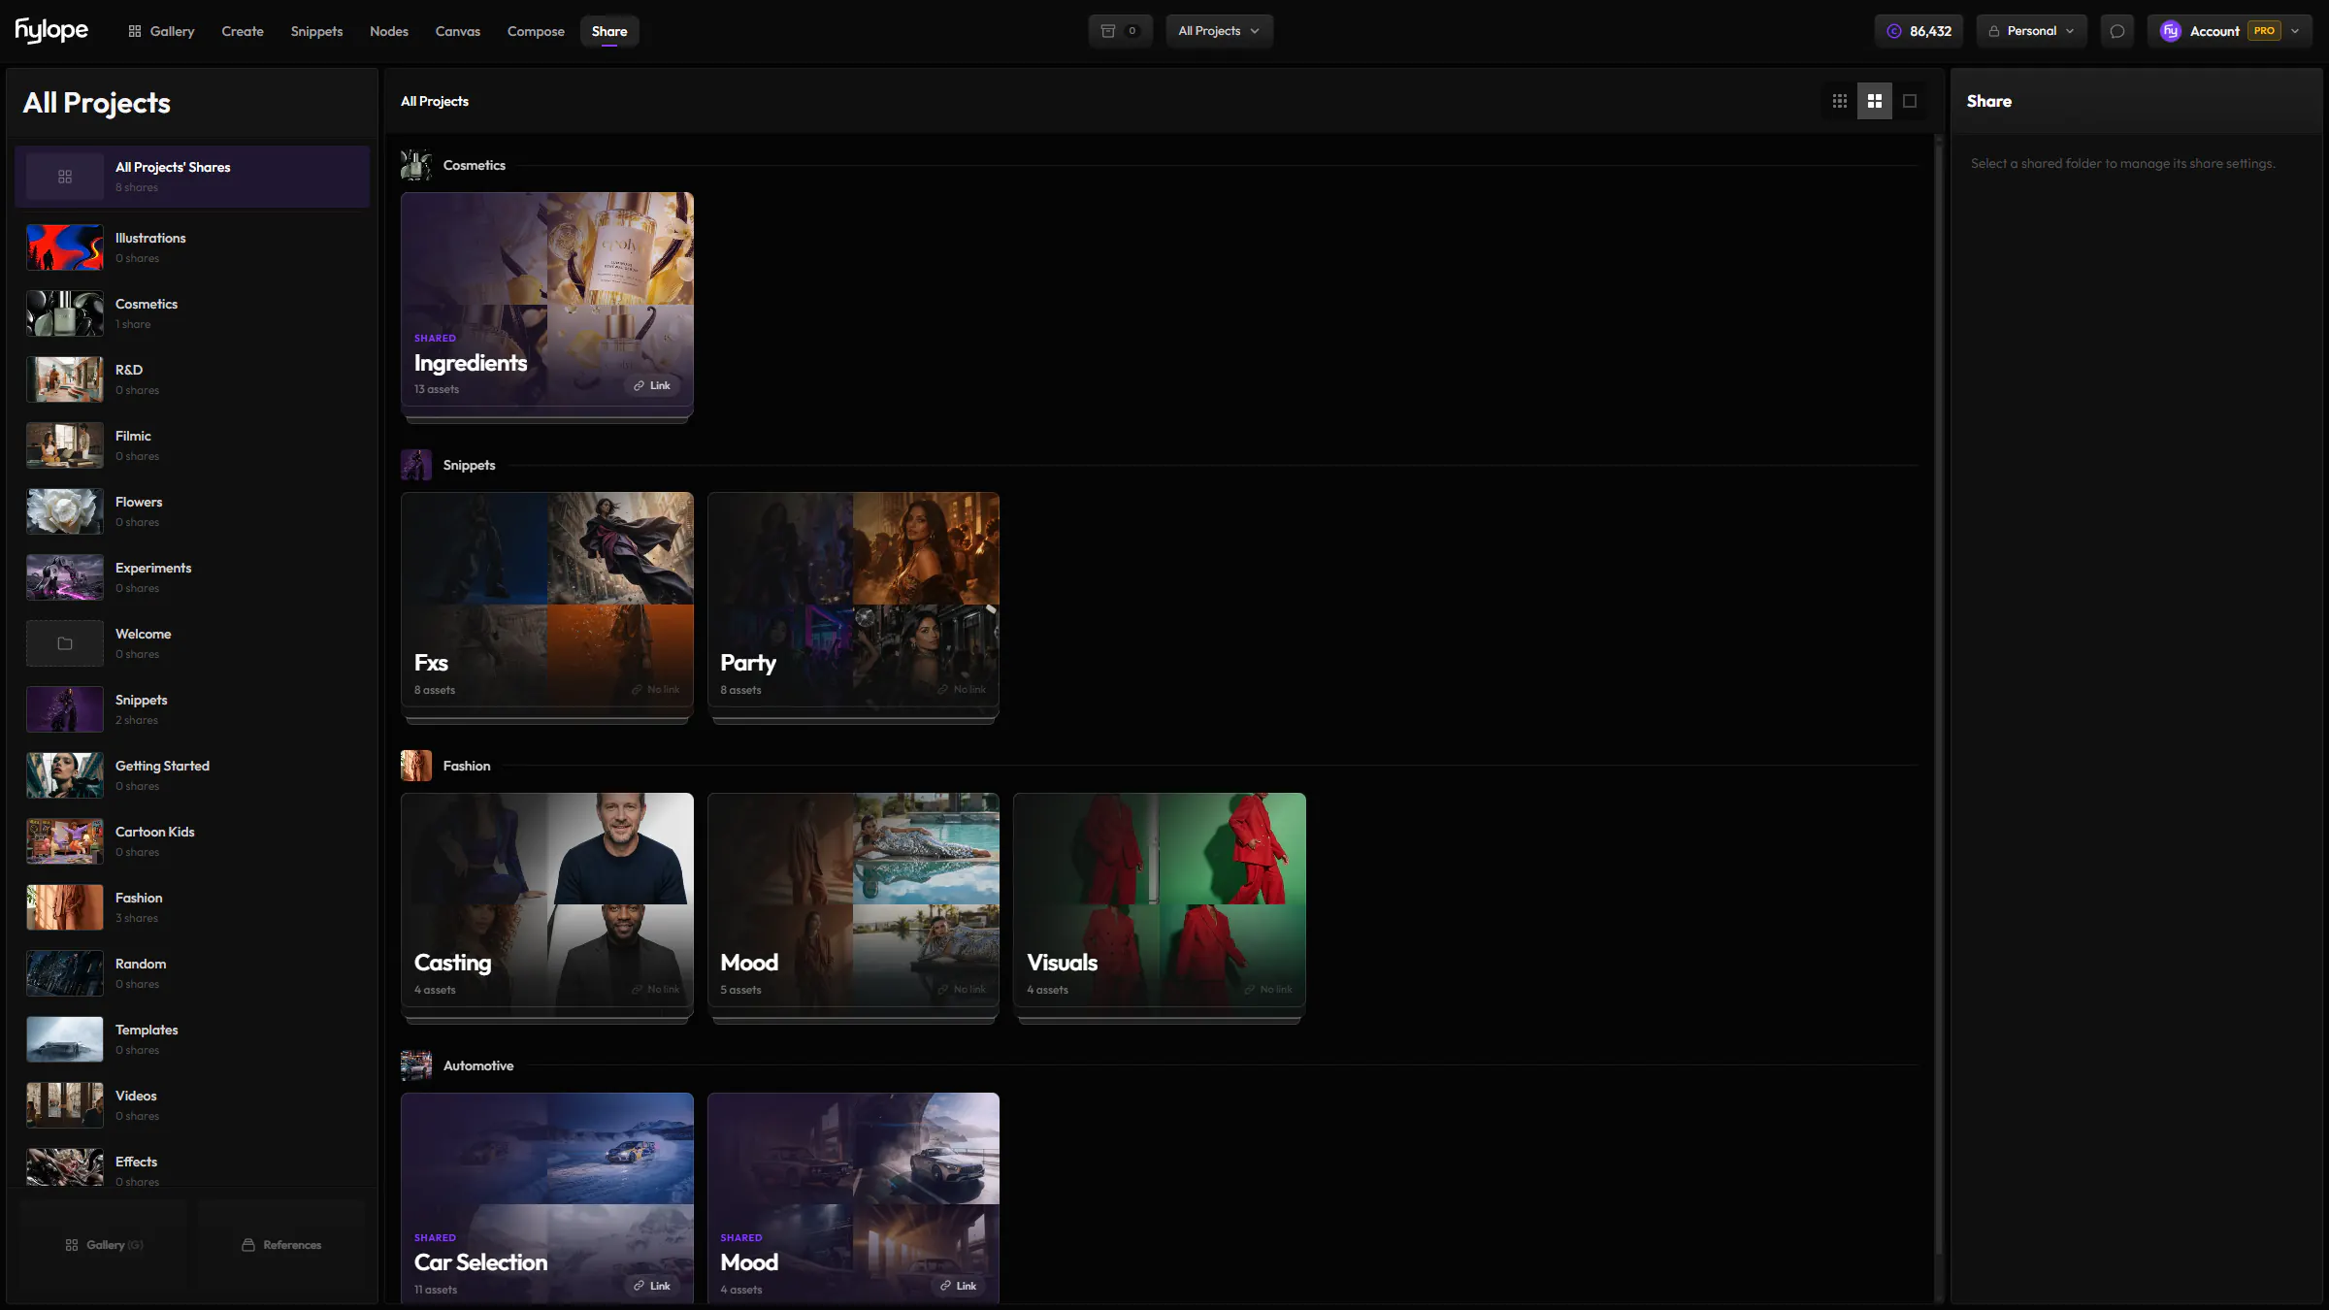Click the Gallery button at sidebar bottom
This screenshot has width=2329, height=1310.
[x=104, y=1245]
